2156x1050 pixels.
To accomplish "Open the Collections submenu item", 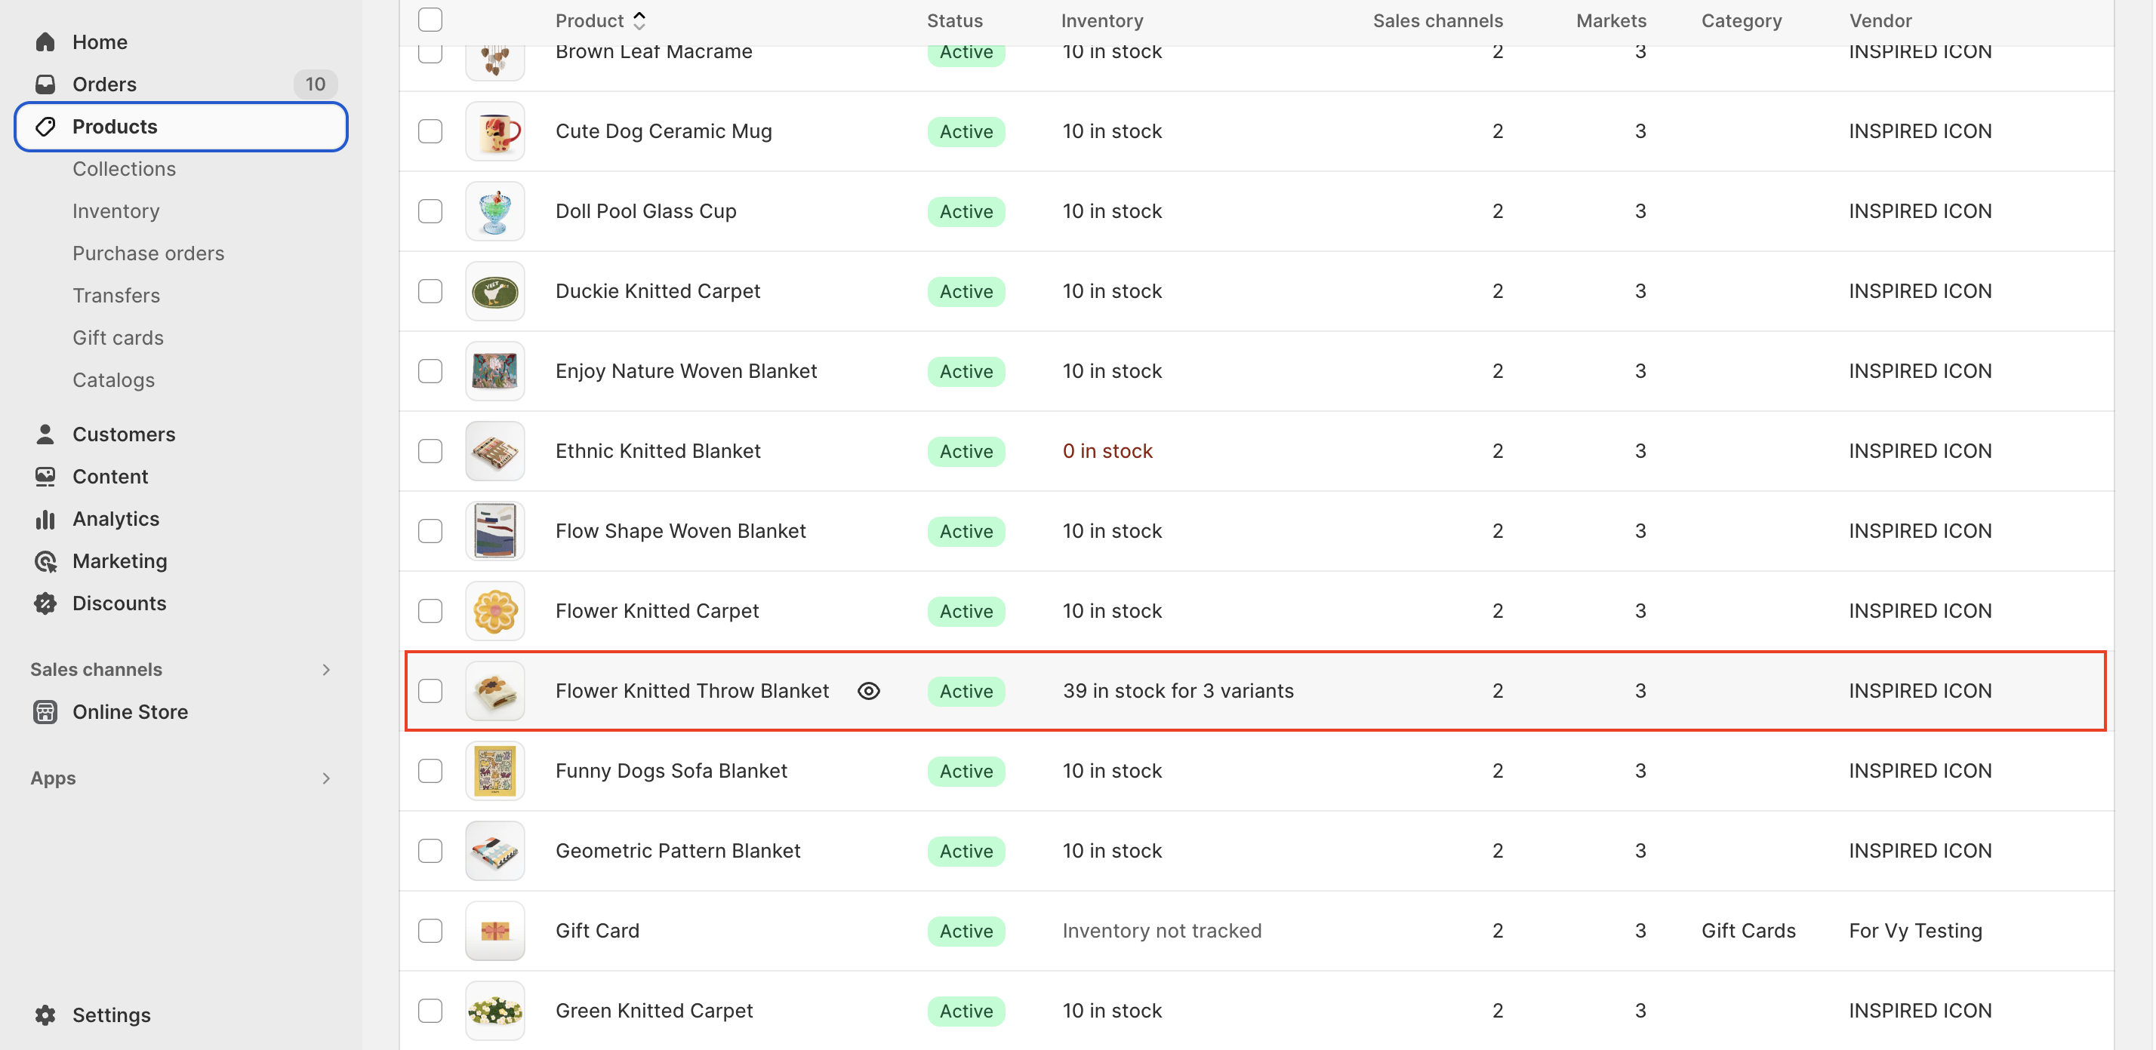I will tap(124, 169).
